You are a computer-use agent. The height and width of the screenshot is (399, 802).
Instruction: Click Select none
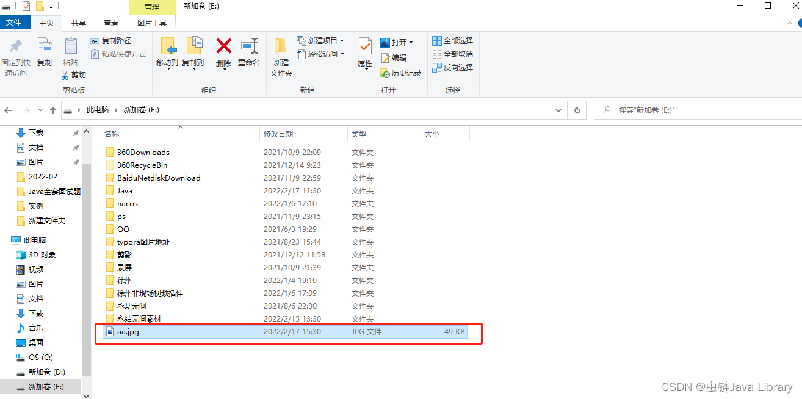tap(452, 54)
